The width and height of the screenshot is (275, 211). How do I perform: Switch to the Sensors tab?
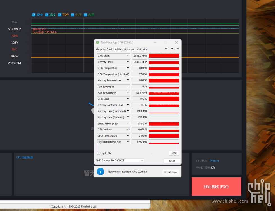tap(118, 49)
